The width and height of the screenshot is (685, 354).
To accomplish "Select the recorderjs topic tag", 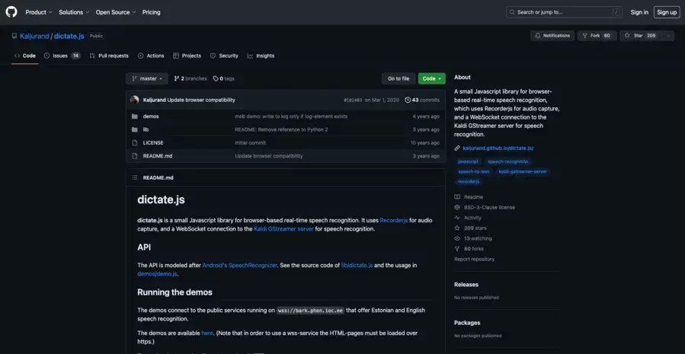I will pos(469,181).
